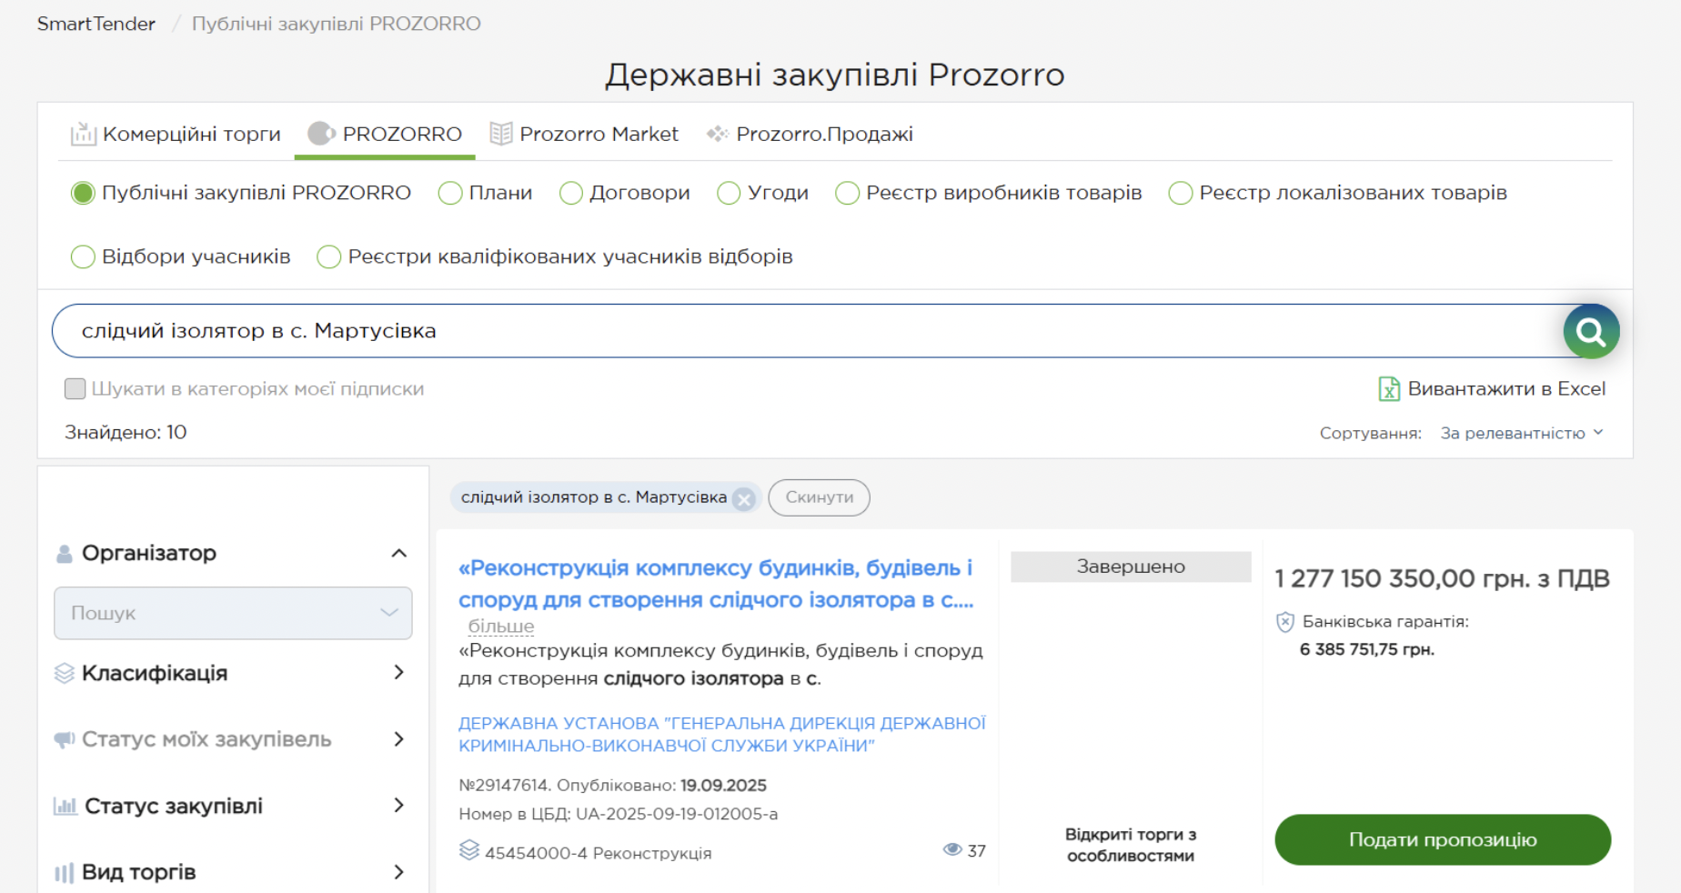
Task: Click the Класифікація layers icon
Action: [64, 673]
